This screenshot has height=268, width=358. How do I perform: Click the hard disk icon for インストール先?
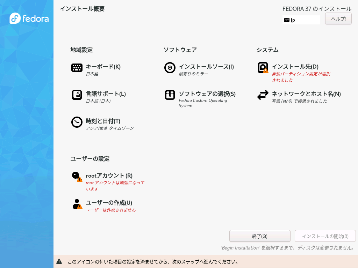pos(263,68)
